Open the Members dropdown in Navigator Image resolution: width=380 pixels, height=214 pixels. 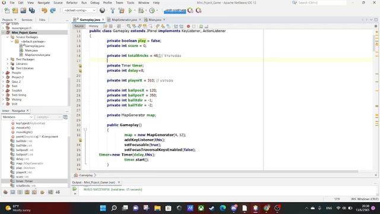click(17, 117)
